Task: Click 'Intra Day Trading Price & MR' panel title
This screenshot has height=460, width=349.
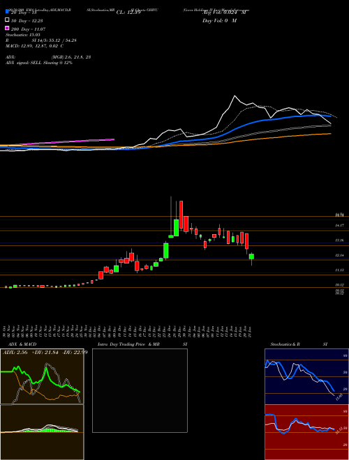Action: tap(128, 344)
